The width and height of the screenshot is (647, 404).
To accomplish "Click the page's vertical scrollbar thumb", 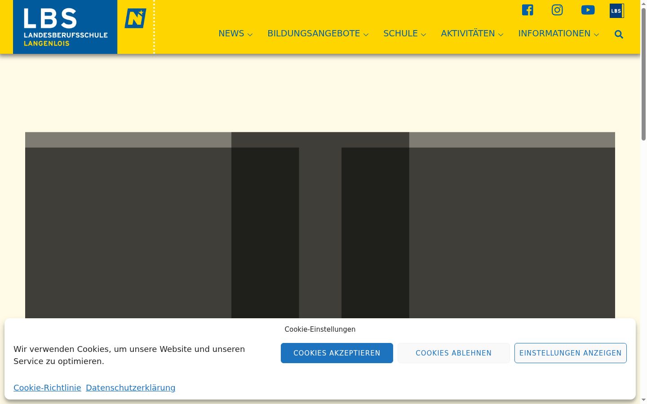I will (x=643, y=74).
